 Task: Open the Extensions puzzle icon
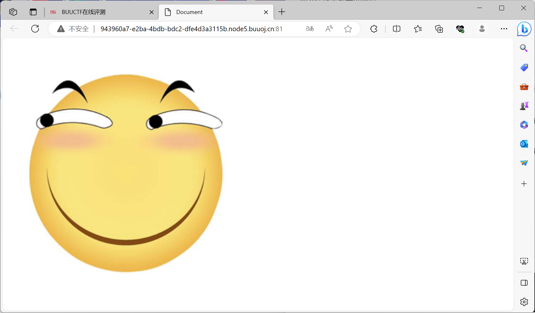[x=374, y=29]
